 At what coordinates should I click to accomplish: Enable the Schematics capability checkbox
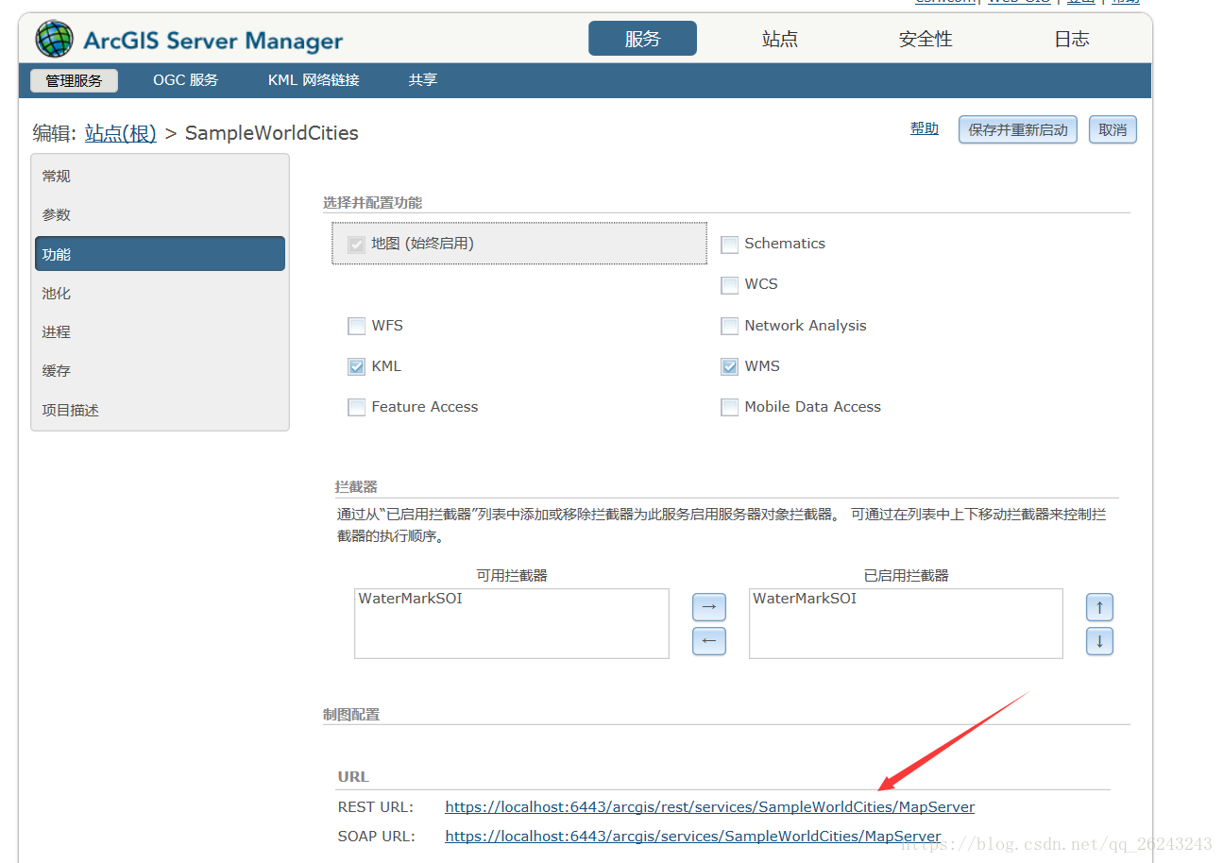(x=730, y=245)
